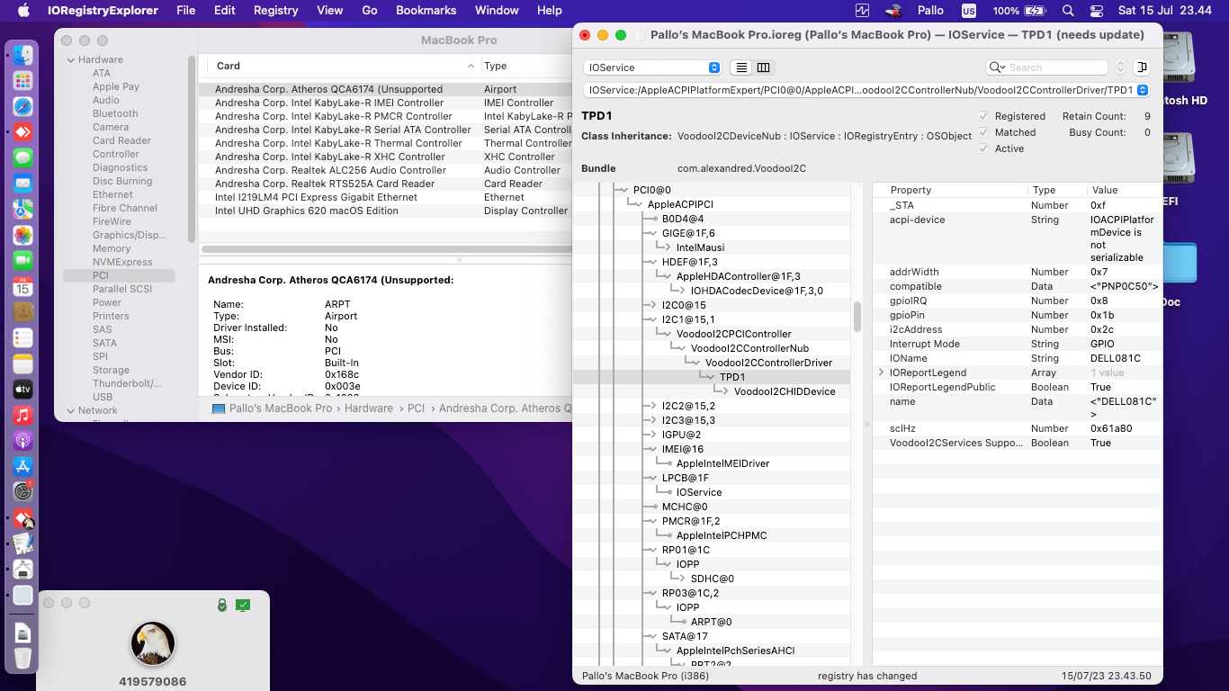
Task: Toggle the inspector sidebar icon
Action: point(1142,67)
